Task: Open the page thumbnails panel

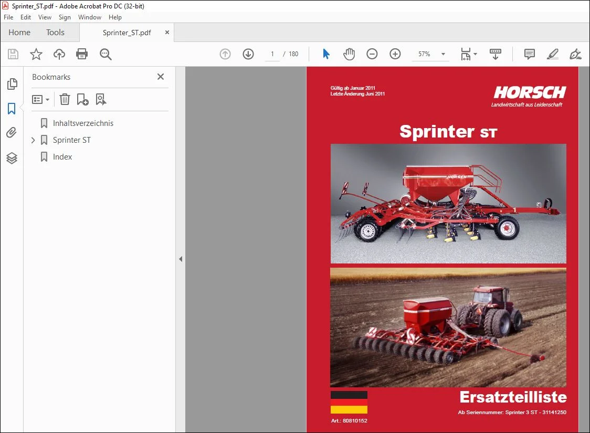Action: [12, 84]
